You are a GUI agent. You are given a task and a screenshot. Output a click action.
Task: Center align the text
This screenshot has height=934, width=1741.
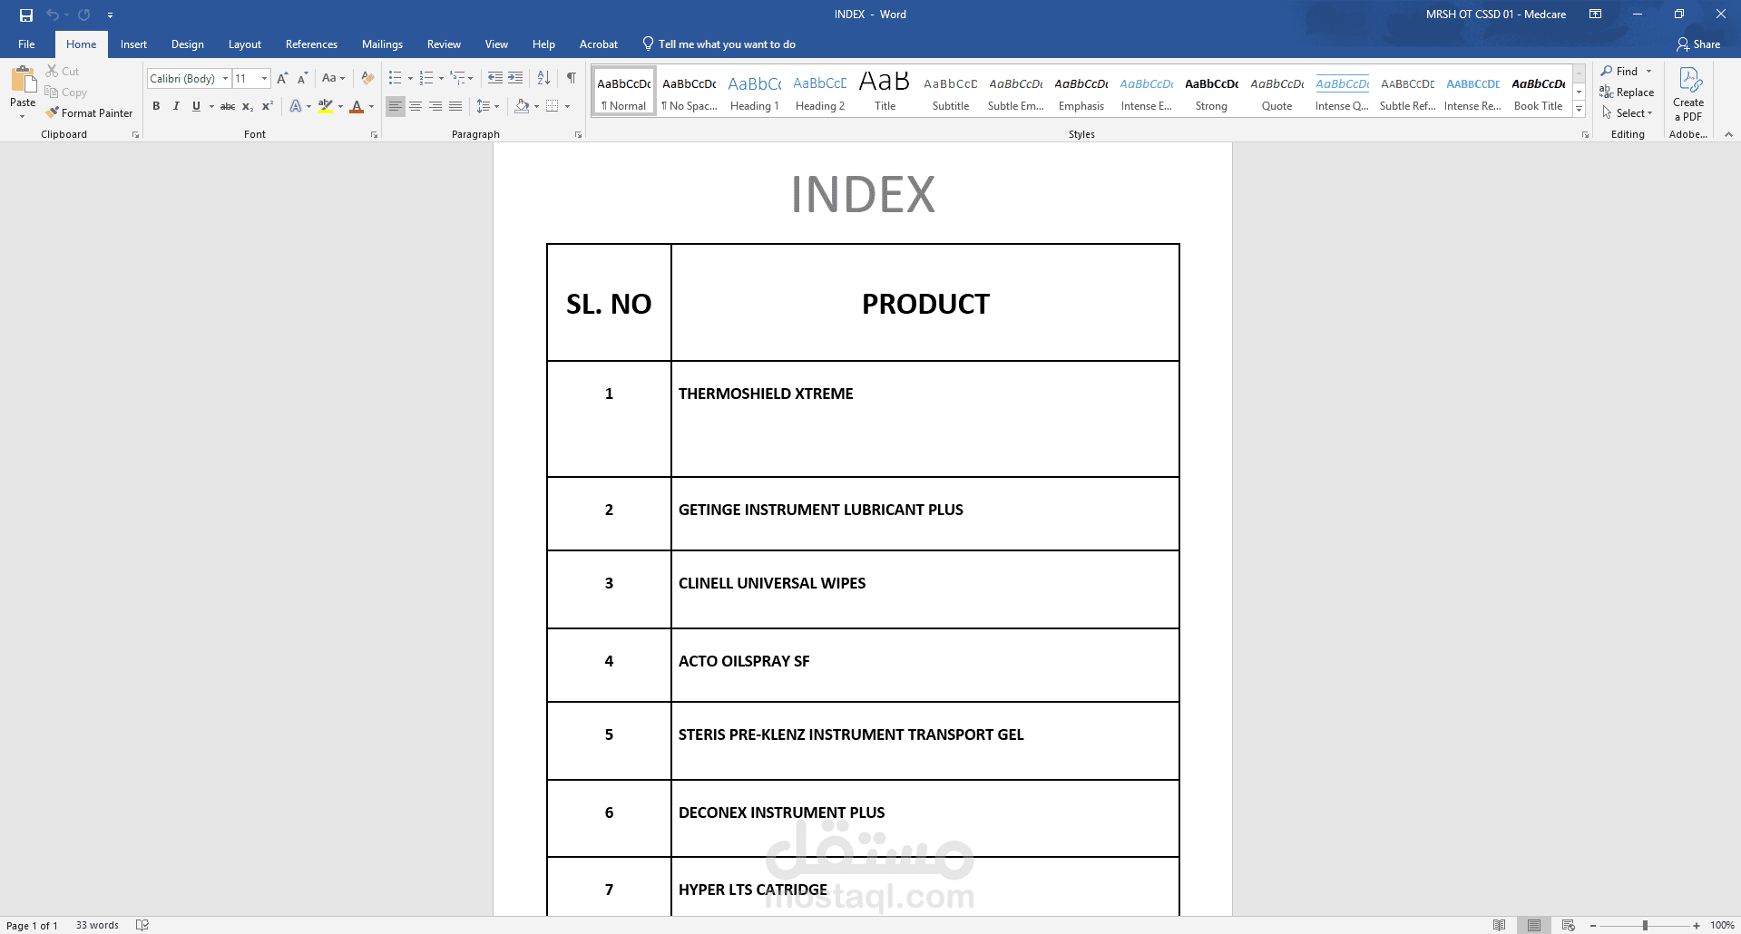coord(416,106)
